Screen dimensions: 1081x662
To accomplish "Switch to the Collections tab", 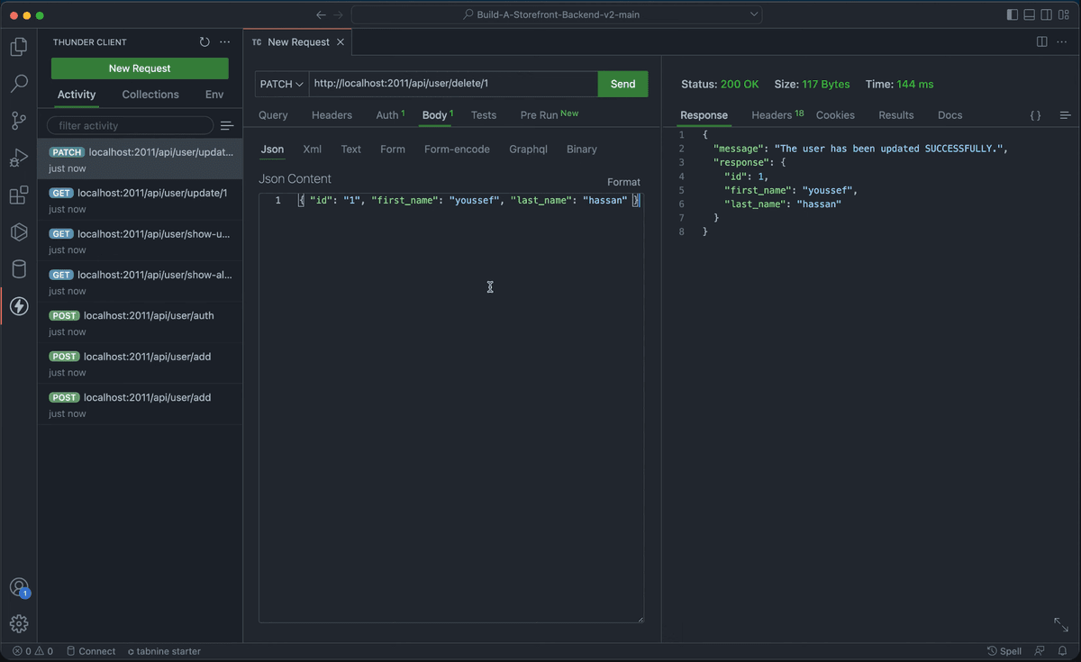I will point(150,94).
